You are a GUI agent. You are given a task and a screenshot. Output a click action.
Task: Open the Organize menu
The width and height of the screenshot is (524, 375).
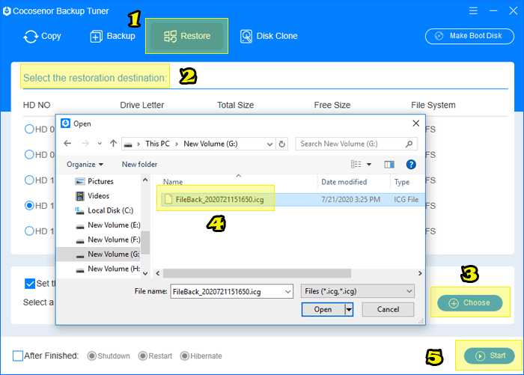(85, 165)
